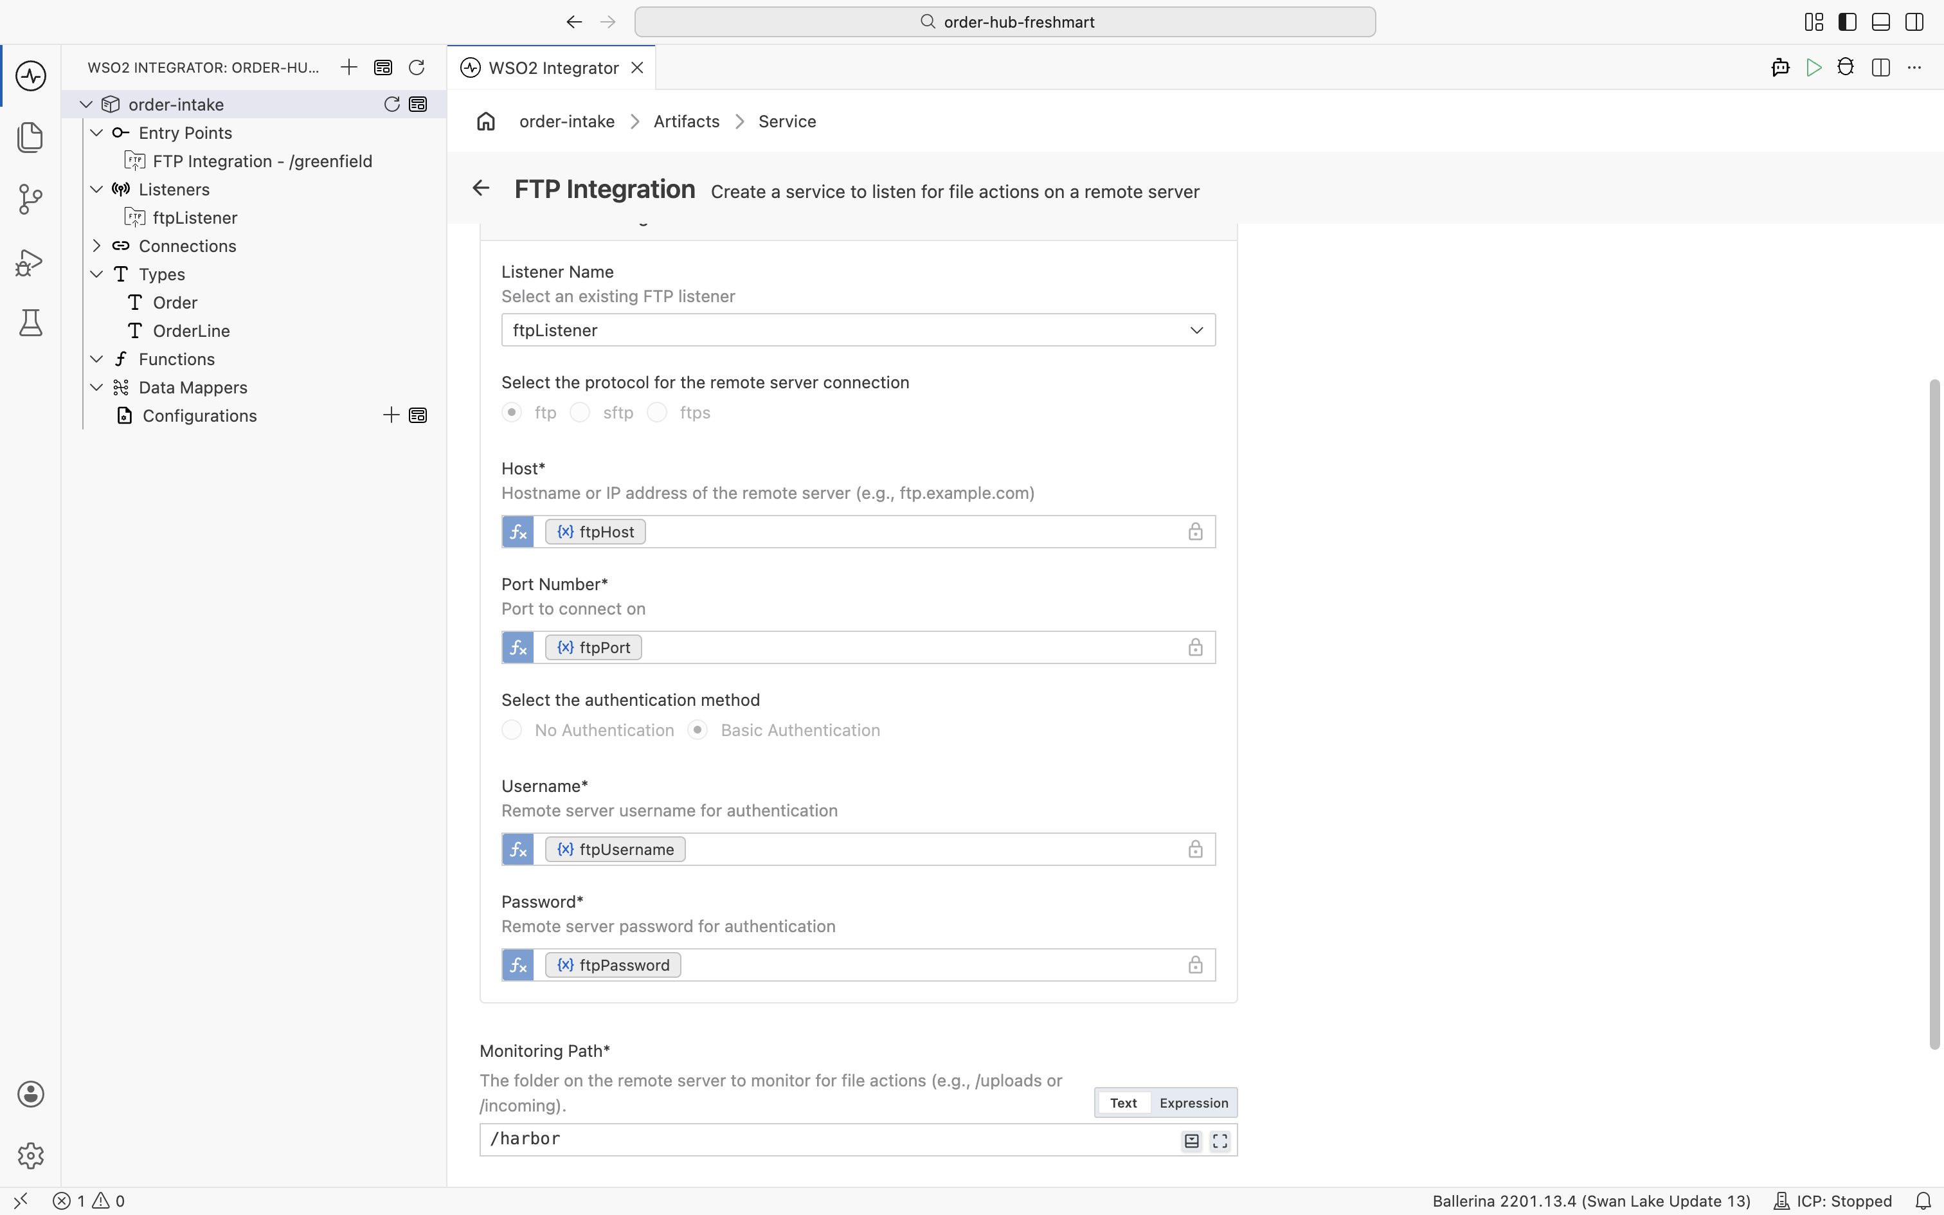Collapse the order-intake project node
1944x1215 pixels.
pyautogui.click(x=86, y=104)
